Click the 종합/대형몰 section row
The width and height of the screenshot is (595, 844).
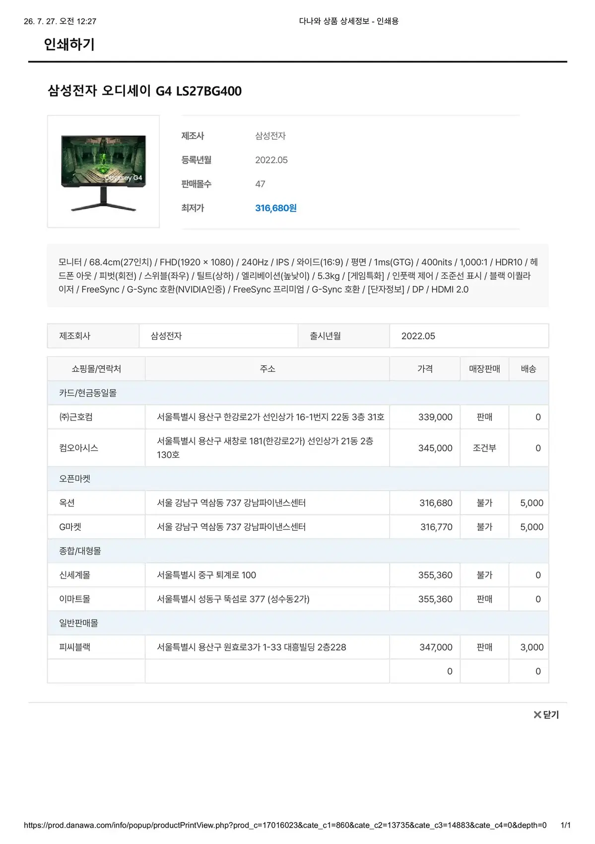(298, 551)
